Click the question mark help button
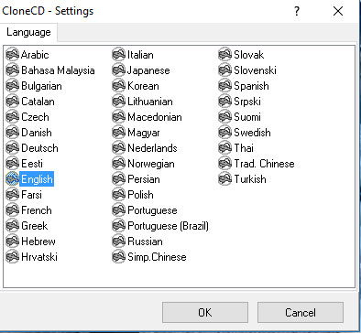The image size is (361, 333). pyautogui.click(x=297, y=11)
